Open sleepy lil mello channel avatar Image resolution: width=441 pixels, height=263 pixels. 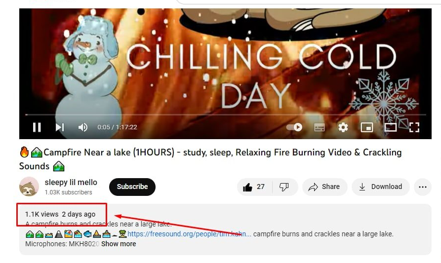click(x=29, y=187)
